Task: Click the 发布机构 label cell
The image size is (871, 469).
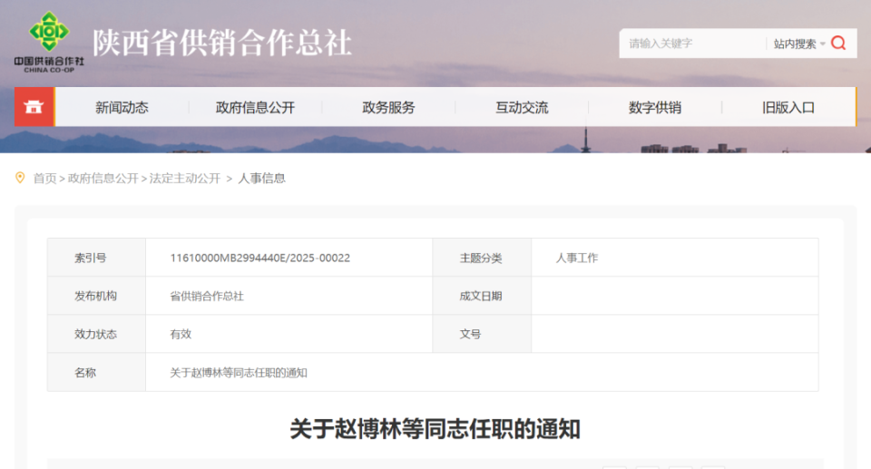Action: click(96, 296)
